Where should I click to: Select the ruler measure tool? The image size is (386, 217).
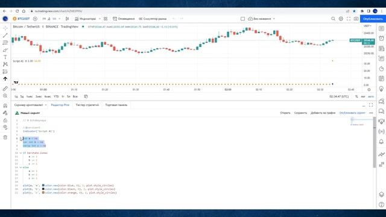(x=5, y=89)
